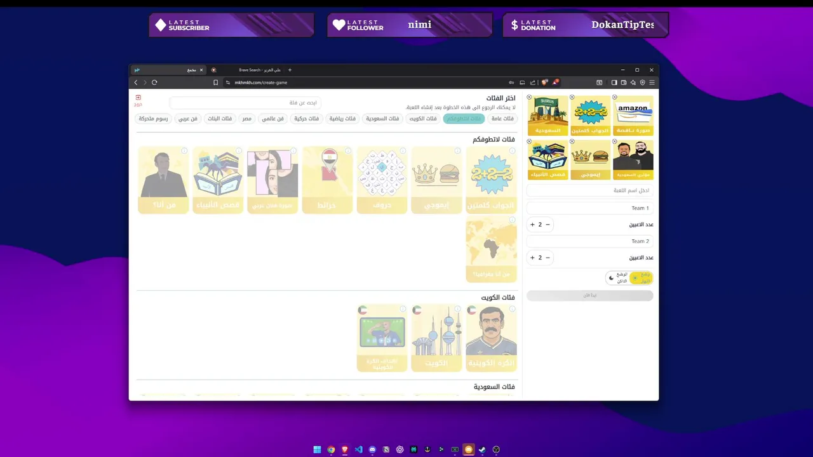The height and width of the screenshot is (457, 813).
Task: Bookmark this page icon
Action: coord(216,83)
